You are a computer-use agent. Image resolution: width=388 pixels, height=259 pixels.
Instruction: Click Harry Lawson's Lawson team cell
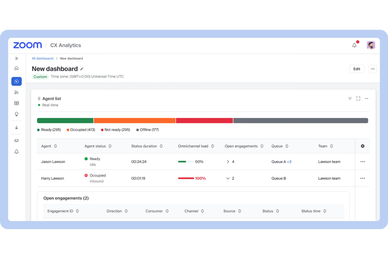point(329,178)
